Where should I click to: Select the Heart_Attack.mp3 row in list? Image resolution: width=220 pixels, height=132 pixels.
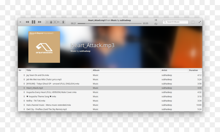[x=110, y=88]
